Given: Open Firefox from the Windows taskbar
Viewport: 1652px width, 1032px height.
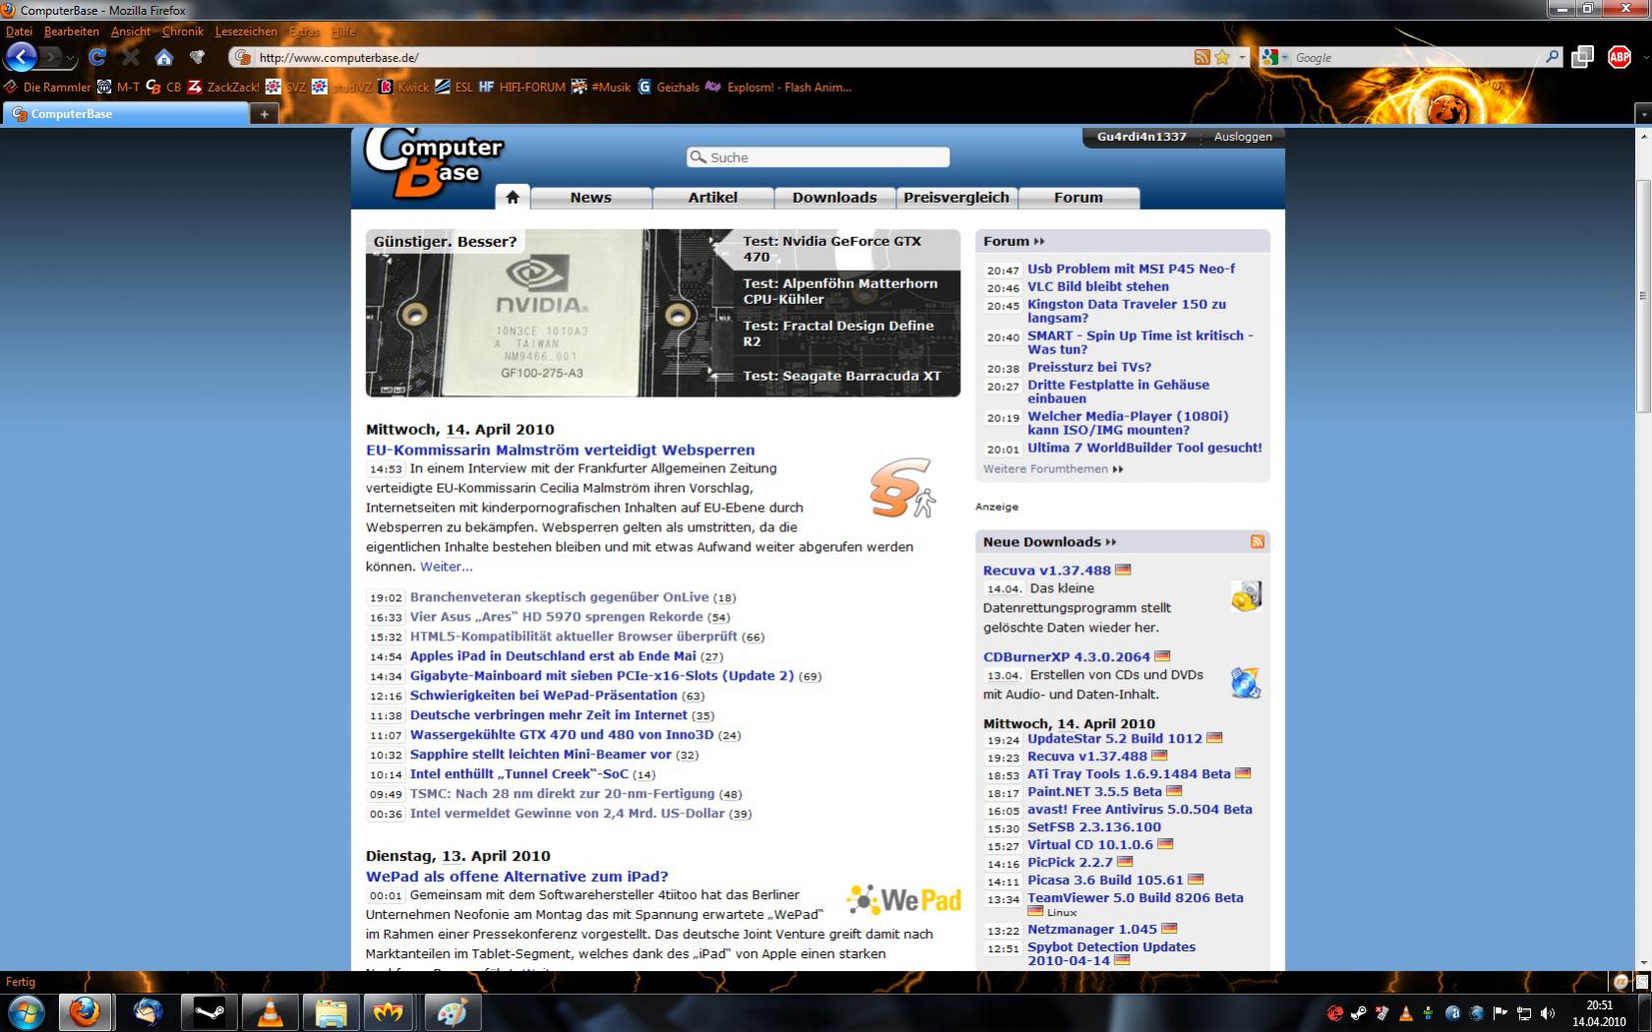Looking at the screenshot, I should coord(85,1011).
